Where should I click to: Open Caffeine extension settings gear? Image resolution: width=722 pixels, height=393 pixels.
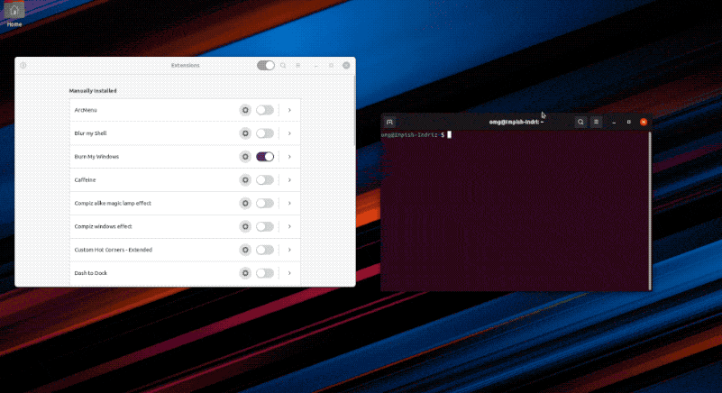[244, 180]
